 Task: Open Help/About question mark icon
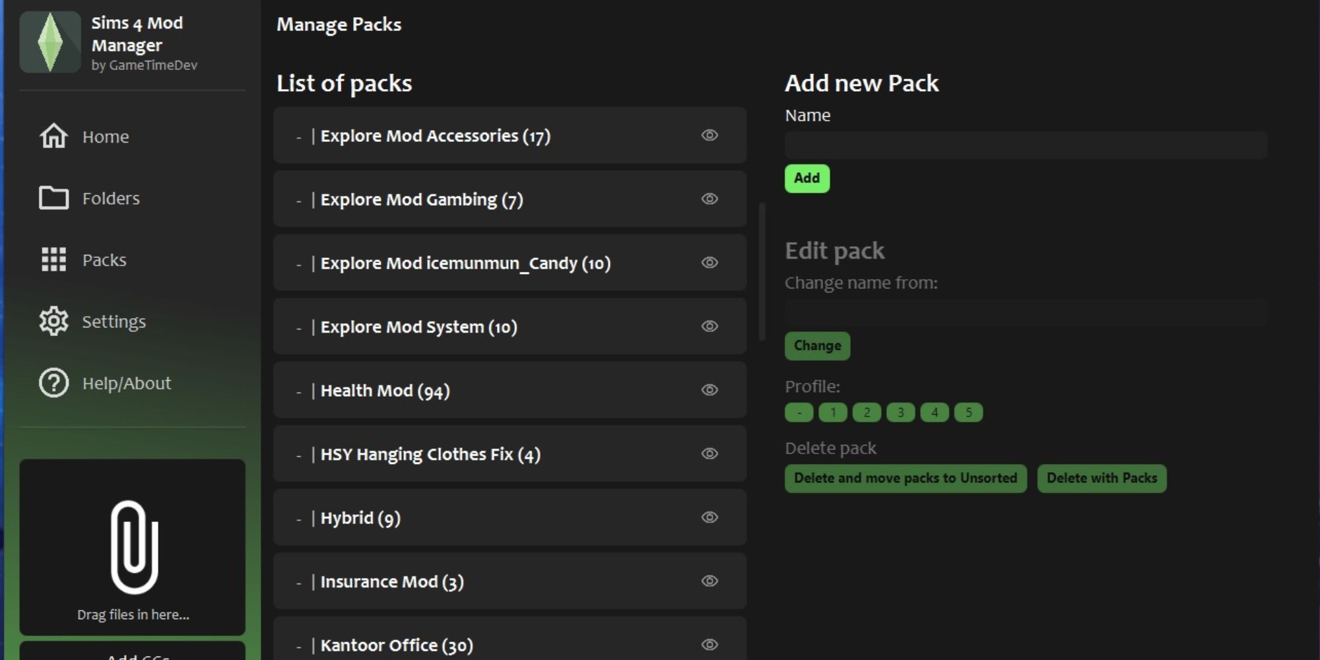point(53,383)
